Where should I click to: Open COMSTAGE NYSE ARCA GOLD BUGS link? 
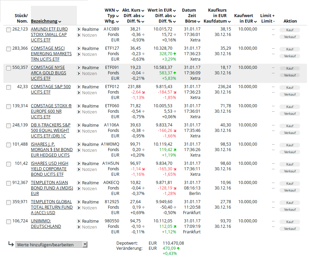(x=48, y=73)
